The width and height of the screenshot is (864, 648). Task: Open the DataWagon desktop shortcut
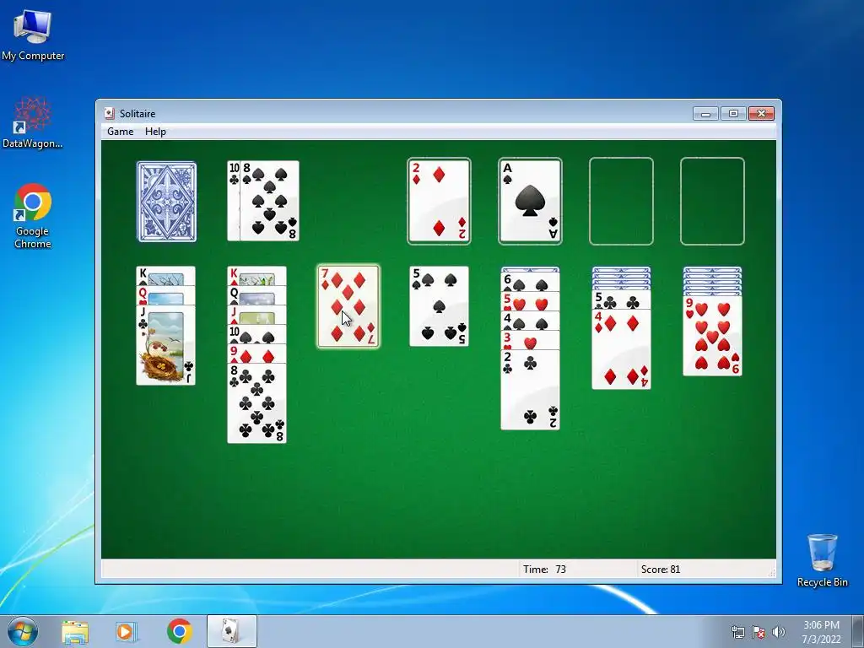coord(33,122)
